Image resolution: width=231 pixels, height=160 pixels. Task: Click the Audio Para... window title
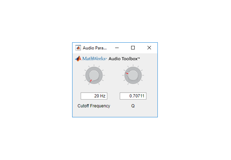pos(95,48)
